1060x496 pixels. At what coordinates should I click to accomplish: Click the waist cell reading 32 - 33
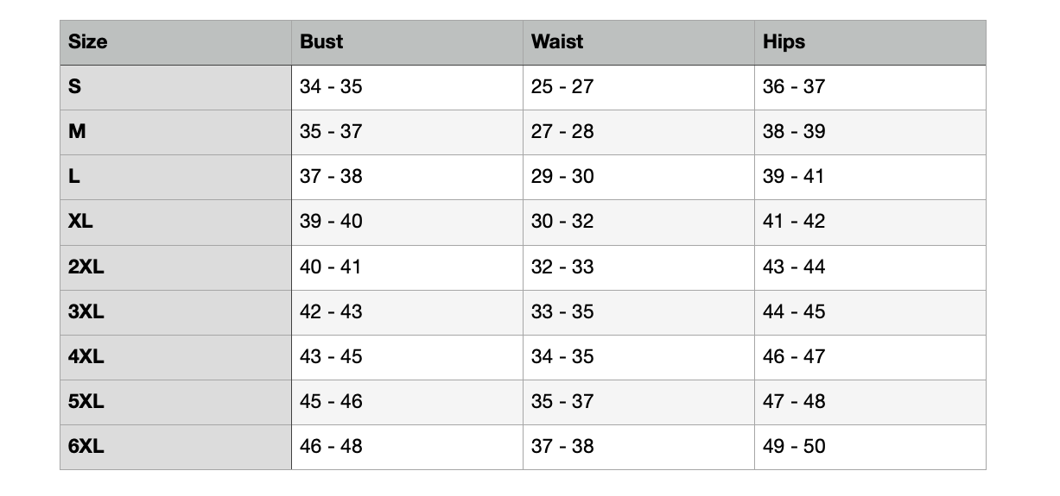tap(638, 267)
